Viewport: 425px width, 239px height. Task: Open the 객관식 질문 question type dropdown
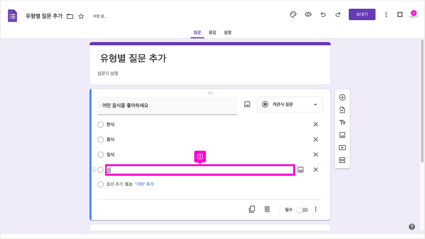(x=290, y=105)
